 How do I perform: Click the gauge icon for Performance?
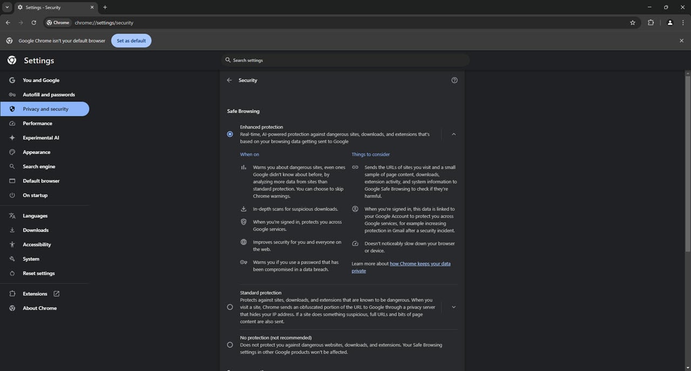12,123
